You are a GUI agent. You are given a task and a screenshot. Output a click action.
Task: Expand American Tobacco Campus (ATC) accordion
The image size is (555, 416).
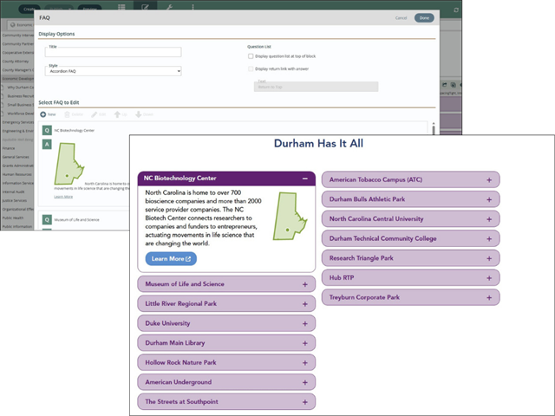pyautogui.click(x=410, y=179)
